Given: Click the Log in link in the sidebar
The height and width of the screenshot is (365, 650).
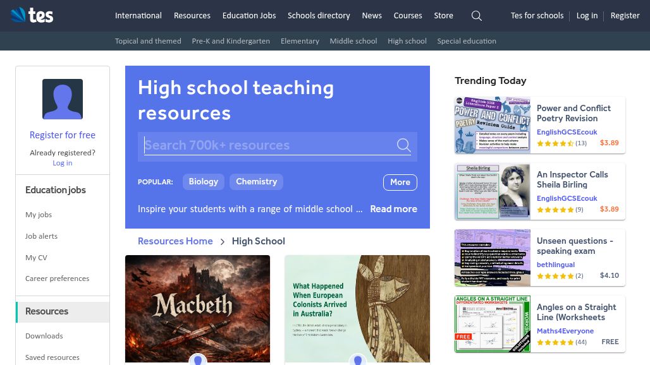Looking at the screenshot, I should click(62, 163).
